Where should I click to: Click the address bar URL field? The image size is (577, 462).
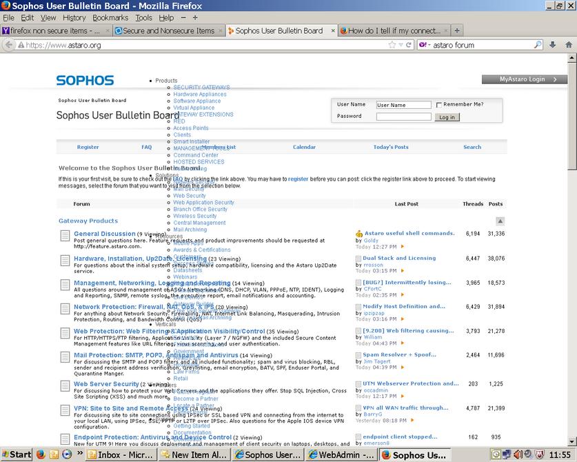[206, 45]
